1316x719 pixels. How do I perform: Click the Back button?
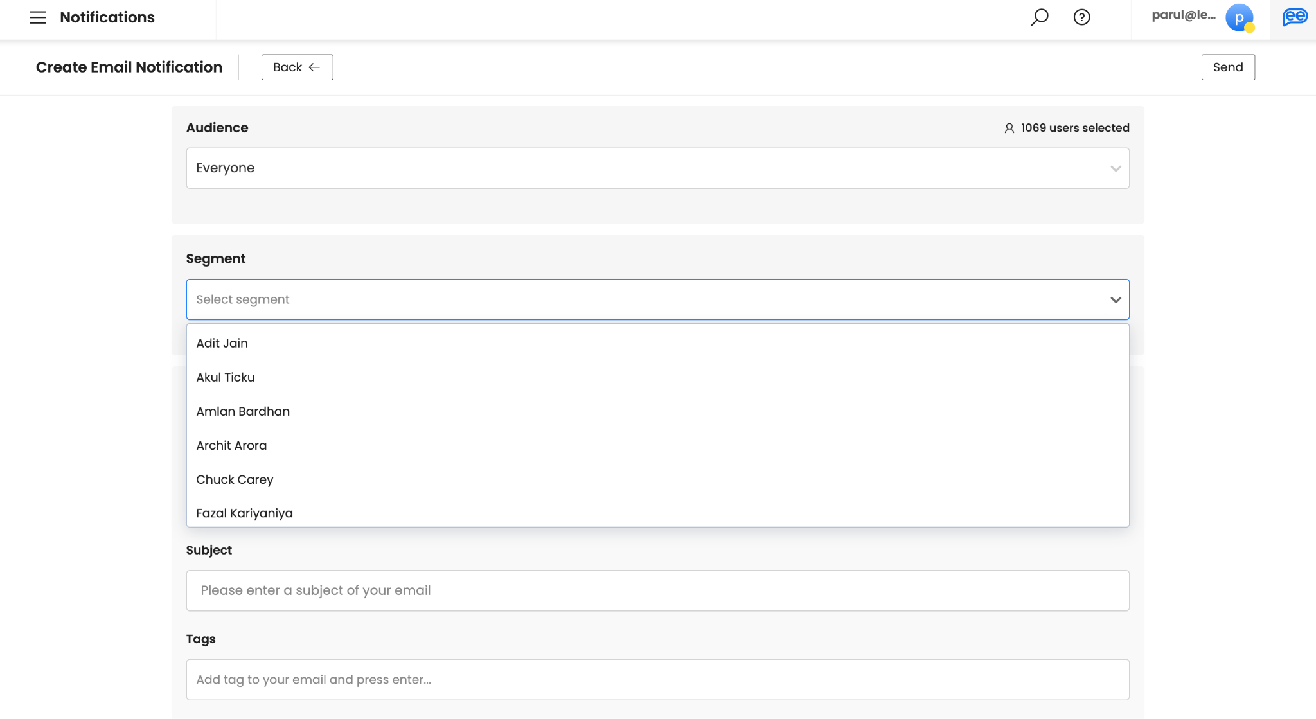[297, 67]
